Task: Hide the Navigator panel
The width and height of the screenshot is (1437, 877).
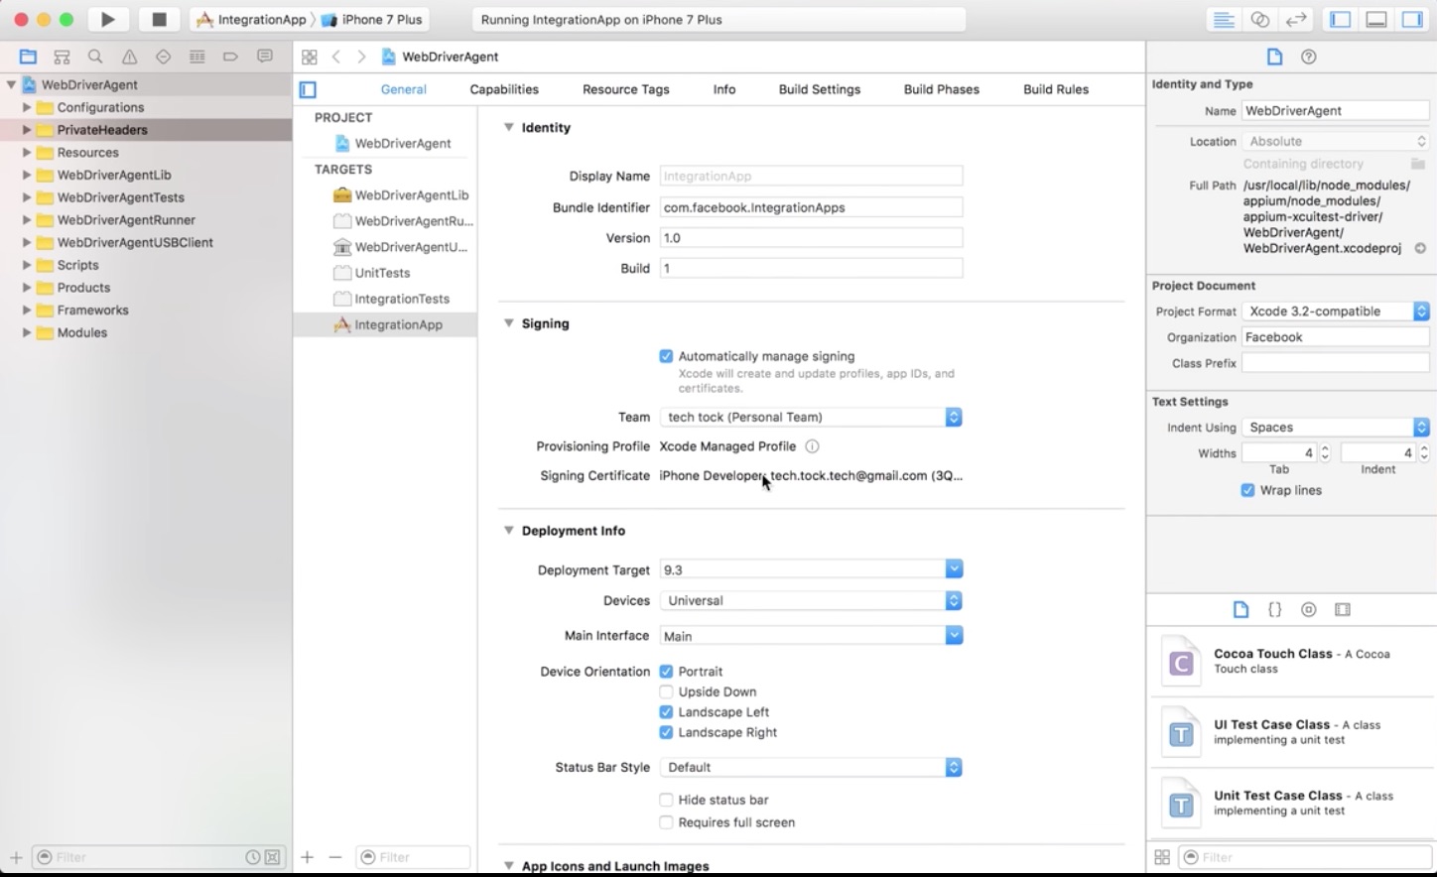Action: (x=1341, y=20)
